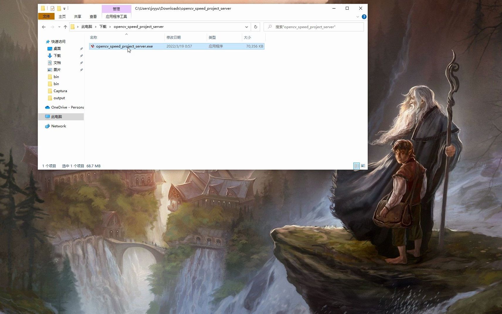This screenshot has width=502, height=314.
Task: Expand the ribbon with the chevron
Action: [x=357, y=17]
